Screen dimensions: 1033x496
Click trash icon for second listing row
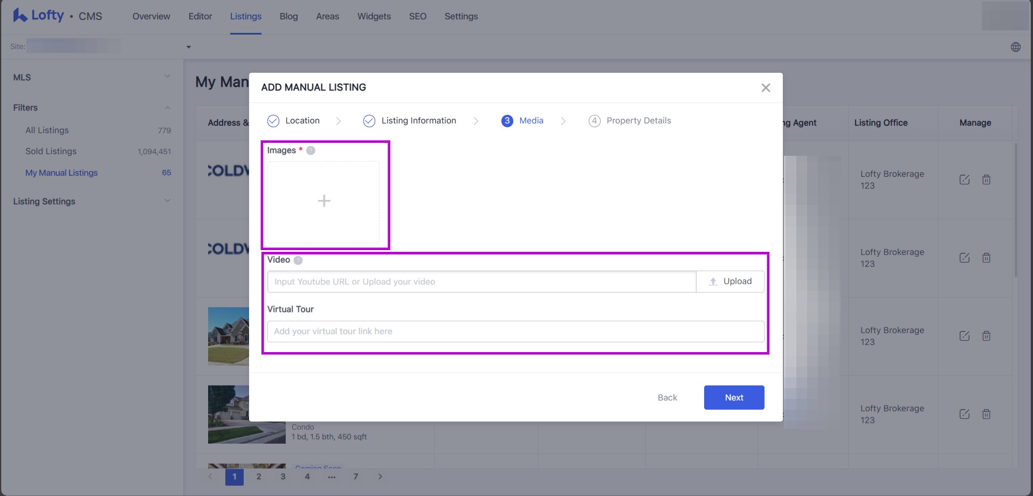click(986, 258)
